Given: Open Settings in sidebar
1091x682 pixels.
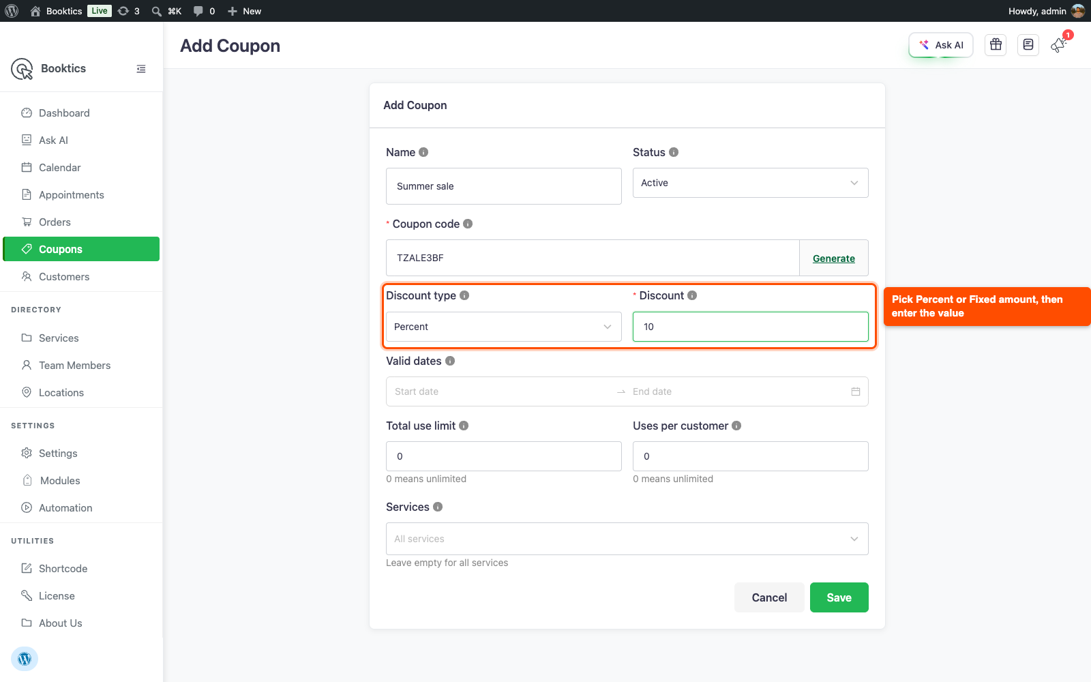Looking at the screenshot, I should pyautogui.click(x=81, y=454).
